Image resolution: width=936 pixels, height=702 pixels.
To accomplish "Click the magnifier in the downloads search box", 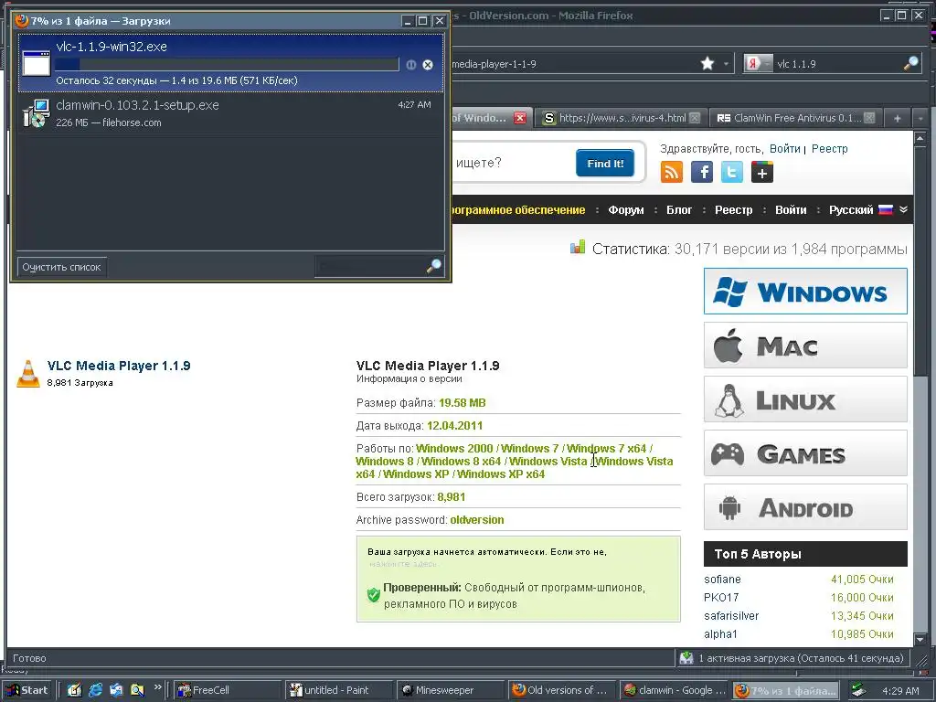I will [434, 266].
